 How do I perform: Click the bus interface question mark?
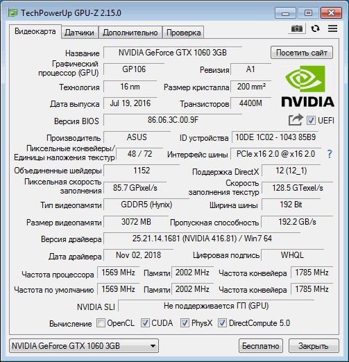[x=330, y=154]
